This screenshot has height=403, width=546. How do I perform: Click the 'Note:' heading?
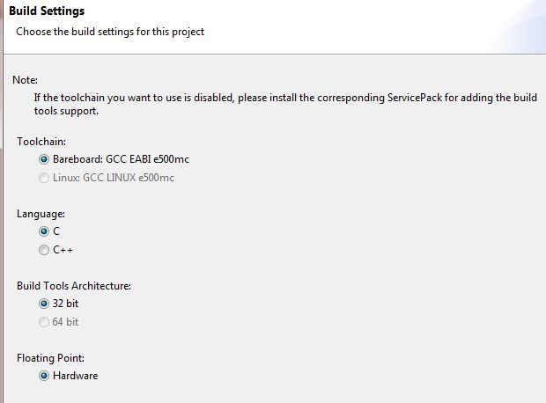[x=25, y=80]
